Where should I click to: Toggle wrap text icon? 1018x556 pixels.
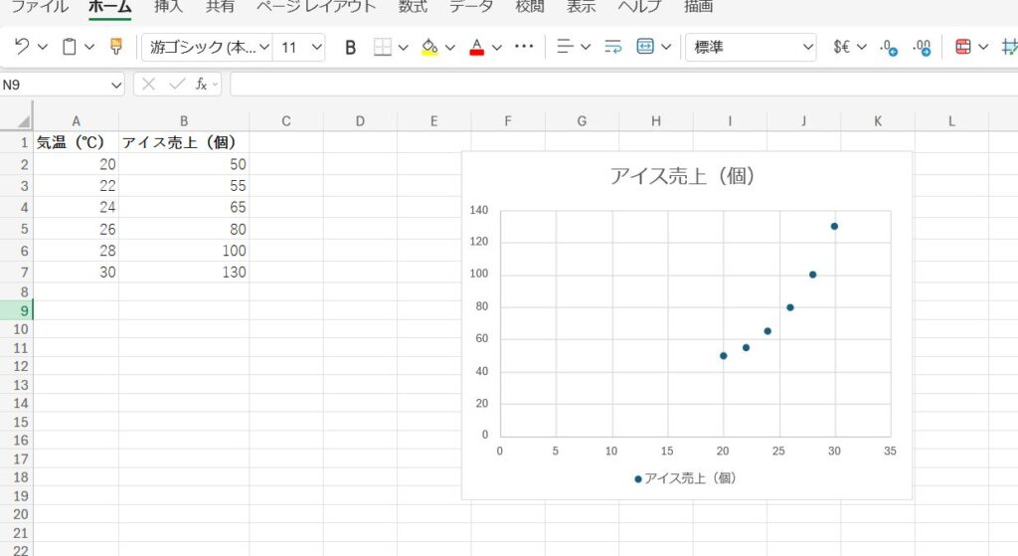(x=612, y=47)
